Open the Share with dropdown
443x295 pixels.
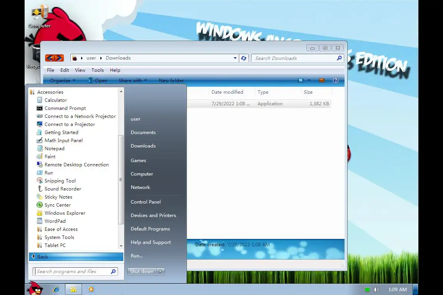click(133, 80)
